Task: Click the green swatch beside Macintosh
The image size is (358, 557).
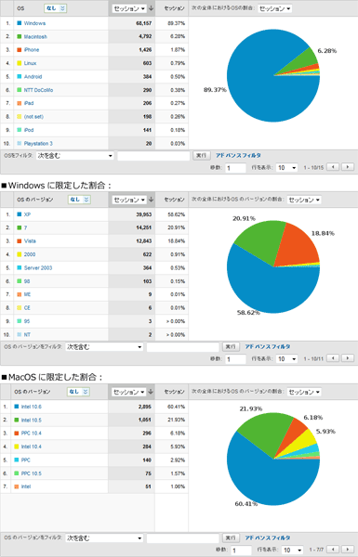Action: pos(20,36)
